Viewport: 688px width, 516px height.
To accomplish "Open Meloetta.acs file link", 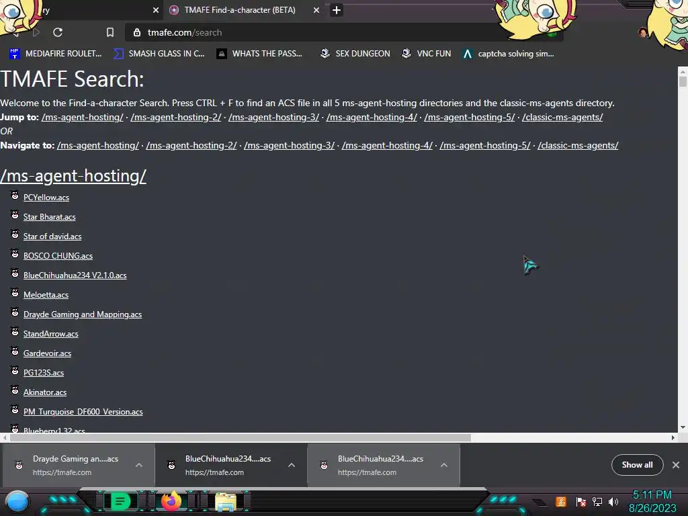I will (46, 295).
